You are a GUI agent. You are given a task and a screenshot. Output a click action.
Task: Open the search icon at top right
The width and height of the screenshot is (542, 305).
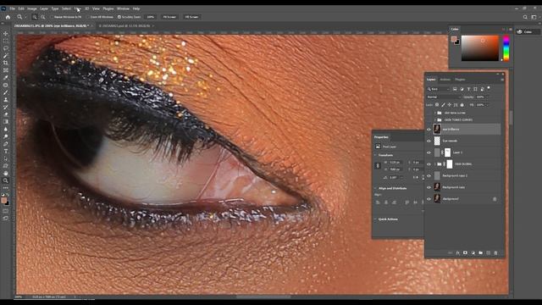525,17
